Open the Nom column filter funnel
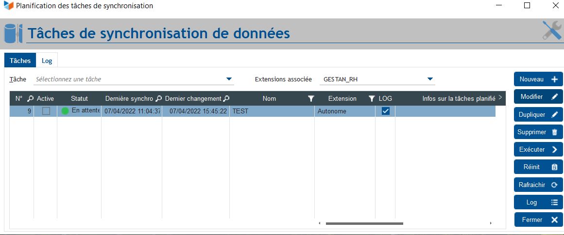The image size is (564, 235). pos(311,98)
